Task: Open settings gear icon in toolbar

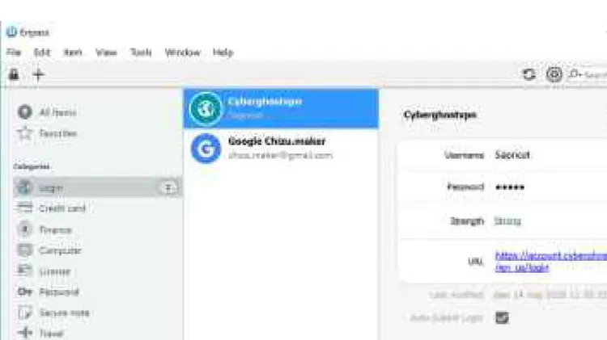Action: pos(554,73)
